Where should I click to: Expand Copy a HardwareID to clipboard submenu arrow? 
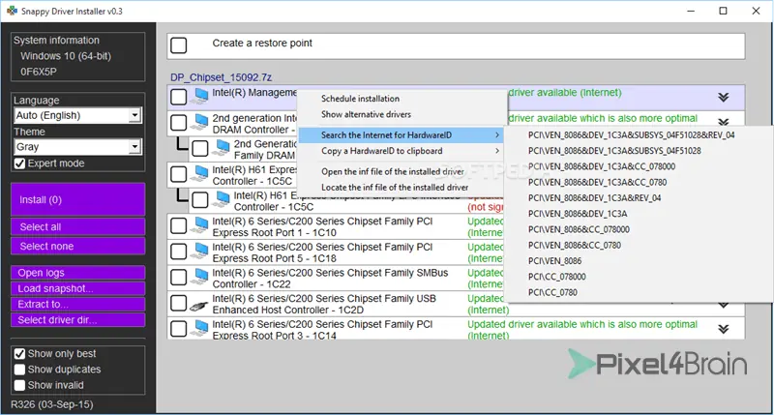[497, 151]
